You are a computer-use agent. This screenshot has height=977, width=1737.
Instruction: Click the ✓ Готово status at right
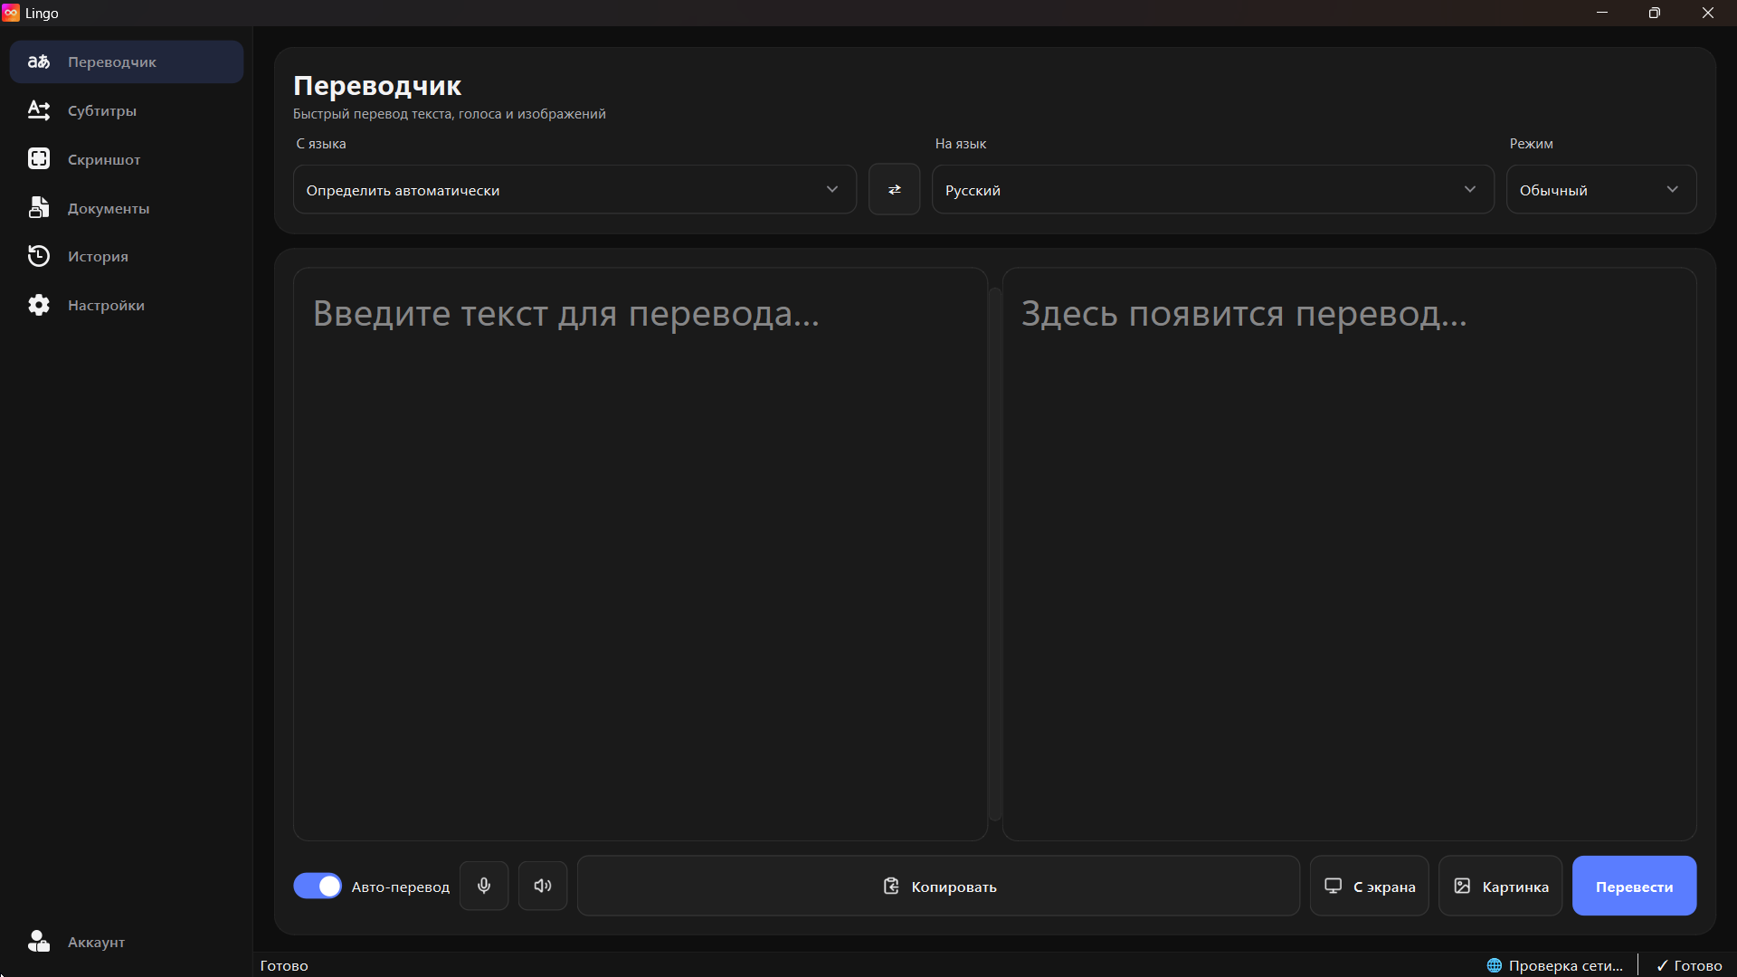click(x=1689, y=965)
